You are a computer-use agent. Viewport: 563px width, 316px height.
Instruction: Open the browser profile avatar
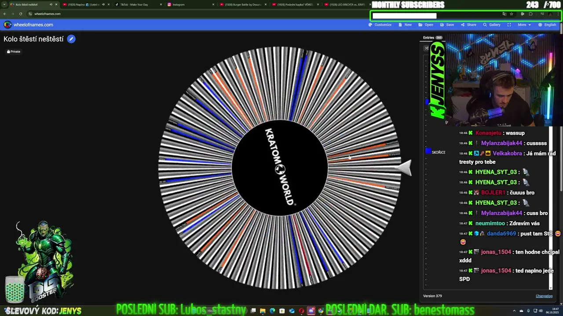pyautogui.click(x=550, y=14)
